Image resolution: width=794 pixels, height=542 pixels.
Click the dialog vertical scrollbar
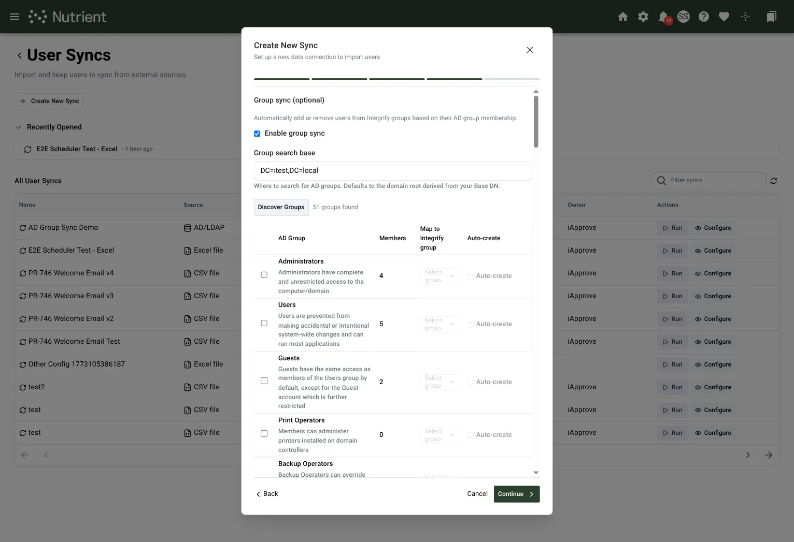tap(536, 122)
